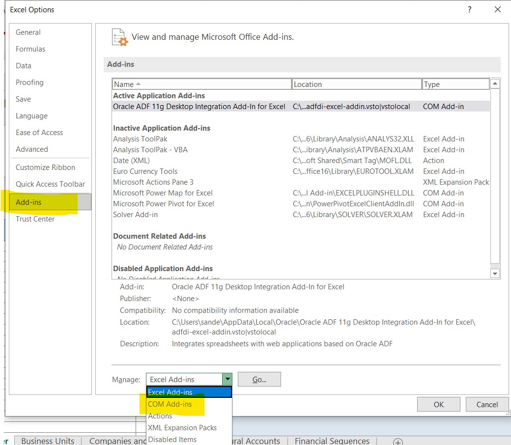Click EXCELPLUGINSHELL.DLL location cell
The width and height of the screenshot is (511, 445).
353,193
